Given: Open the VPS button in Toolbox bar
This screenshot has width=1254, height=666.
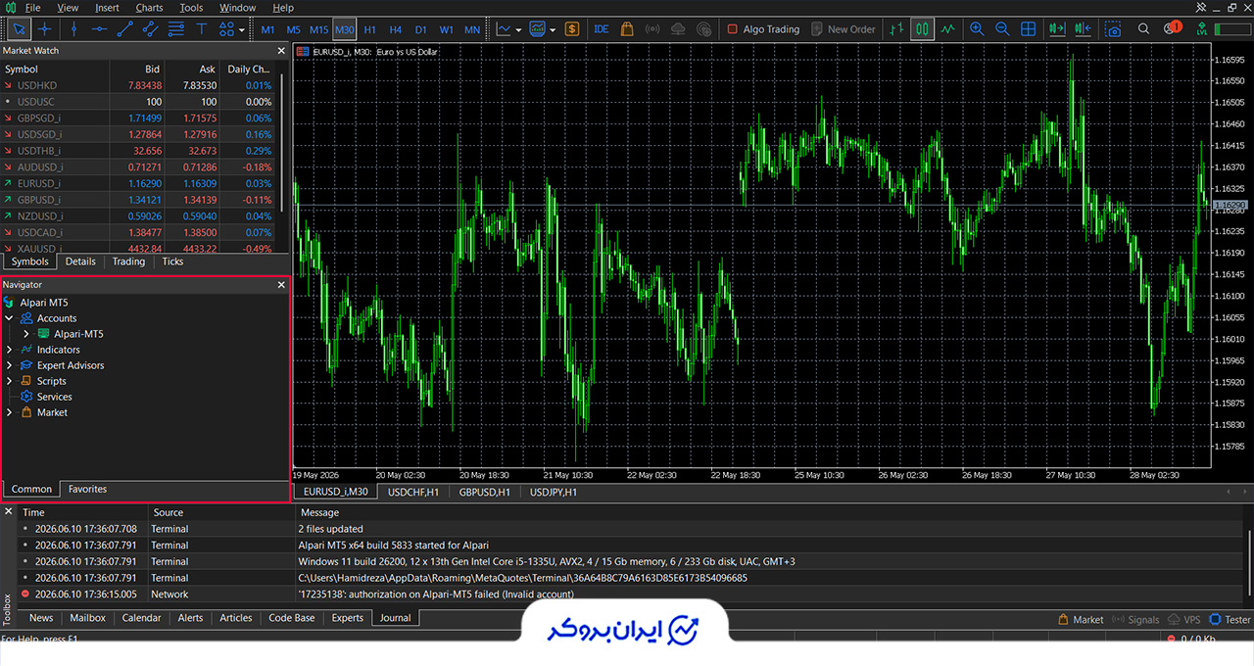Looking at the screenshot, I should pyautogui.click(x=1183, y=619).
